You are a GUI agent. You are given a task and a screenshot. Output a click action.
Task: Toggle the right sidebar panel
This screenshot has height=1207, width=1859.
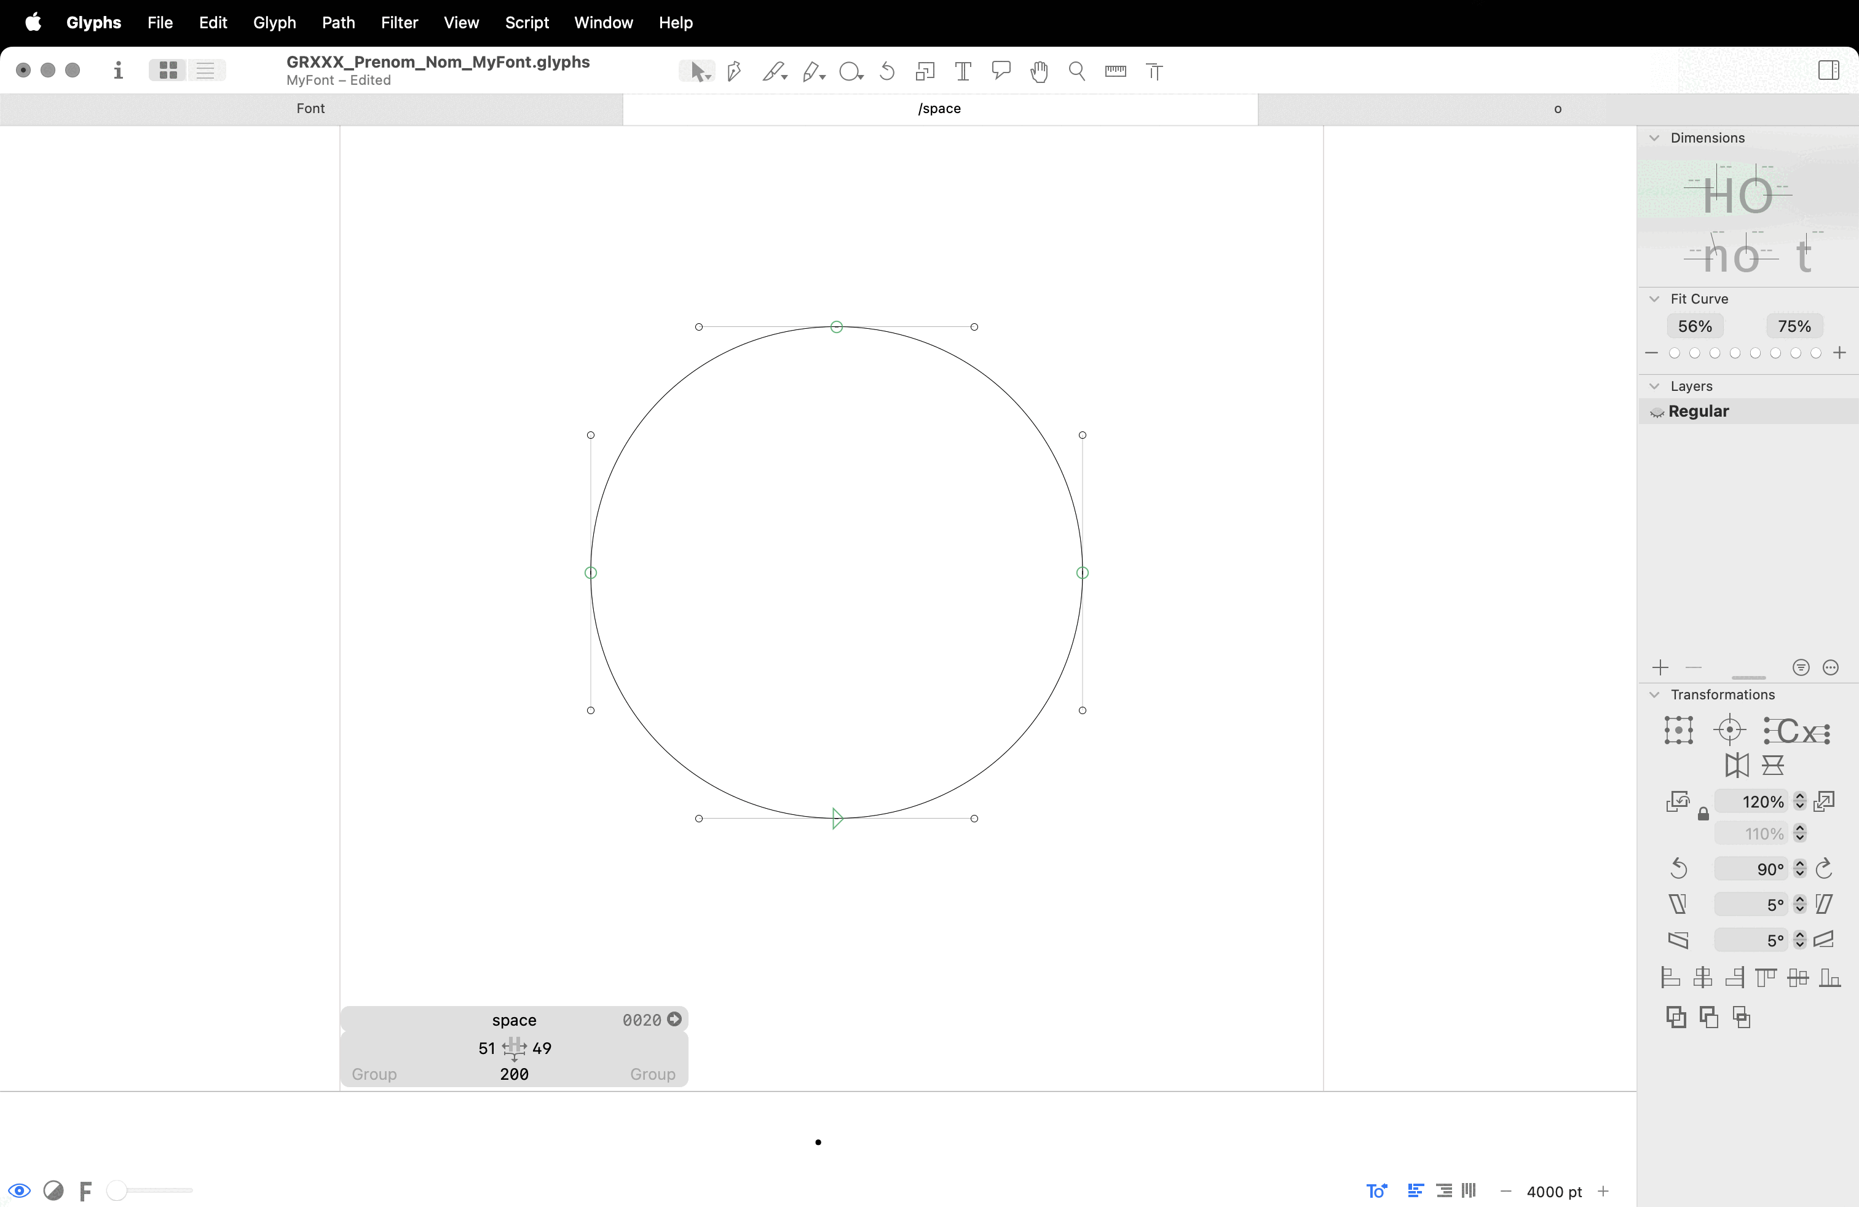point(1828,70)
